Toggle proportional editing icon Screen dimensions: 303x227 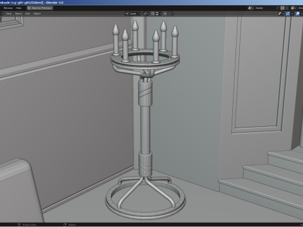pos(165,14)
